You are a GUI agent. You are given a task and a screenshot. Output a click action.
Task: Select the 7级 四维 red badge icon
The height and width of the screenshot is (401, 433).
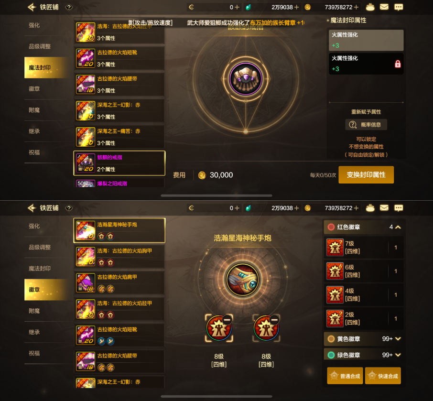click(x=335, y=247)
